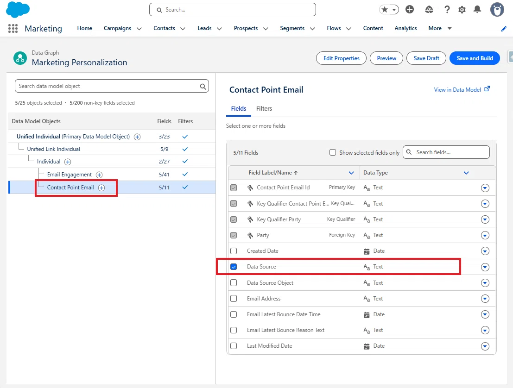Select the Unified Link Individual tree row
513x388 pixels.
pos(112,149)
